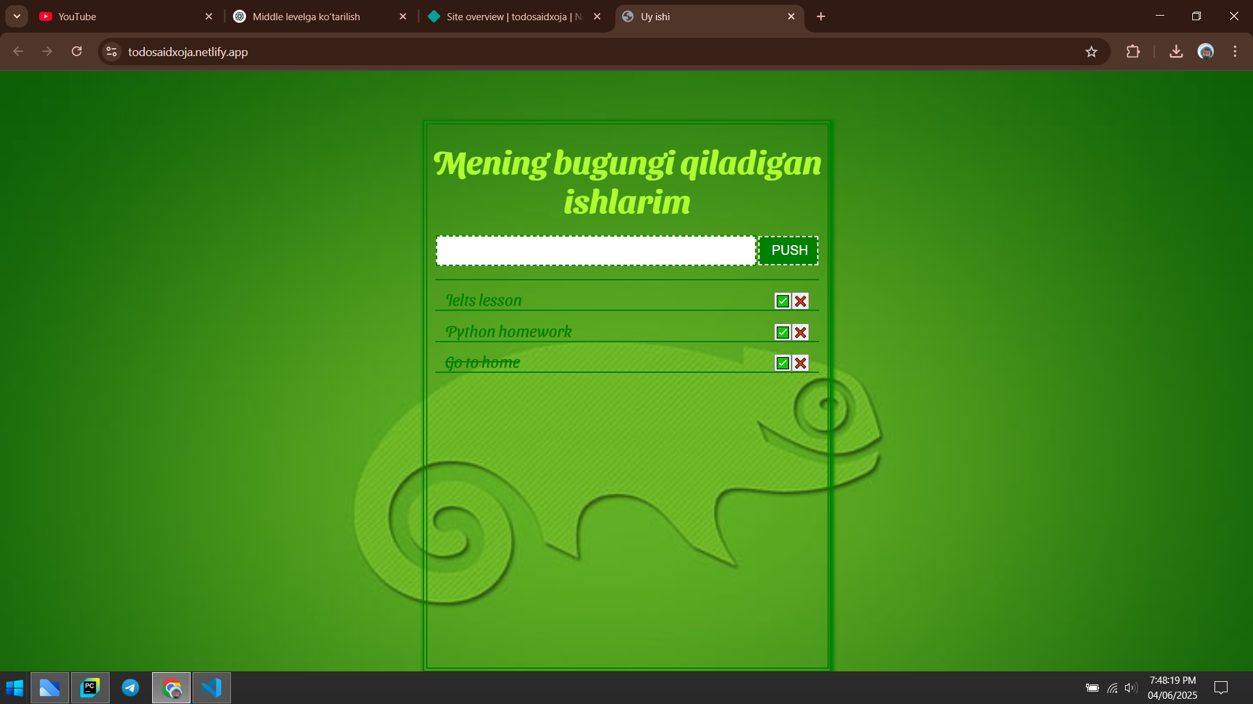Open the Chrome profile avatar
This screenshot has width=1253, height=704.
pyautogui.click(x=1206, y=51)
